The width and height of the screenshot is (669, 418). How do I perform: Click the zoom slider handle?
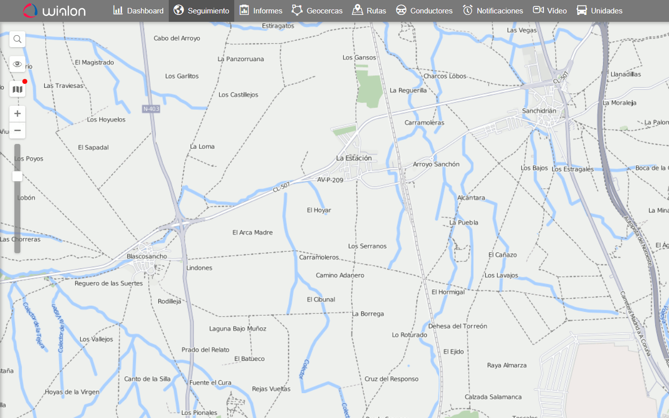tap(17, 176)
